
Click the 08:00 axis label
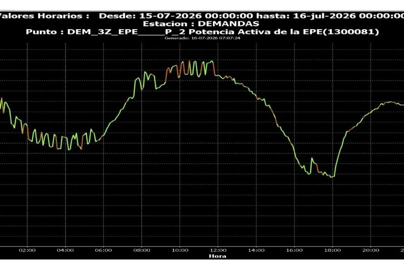[x=142, y=250]
